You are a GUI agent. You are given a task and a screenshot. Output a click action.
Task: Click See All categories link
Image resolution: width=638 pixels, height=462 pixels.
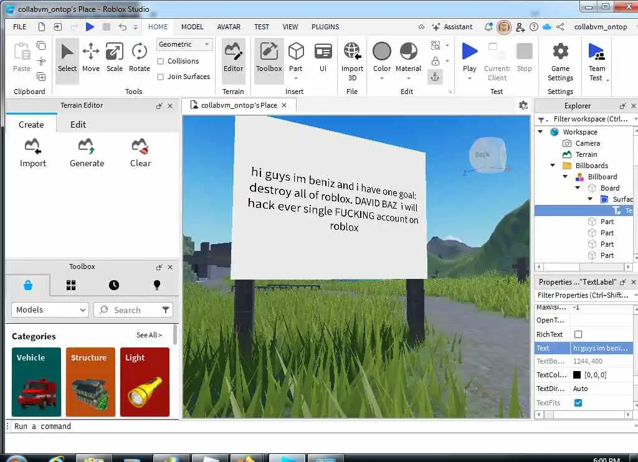tap(149, 335)
